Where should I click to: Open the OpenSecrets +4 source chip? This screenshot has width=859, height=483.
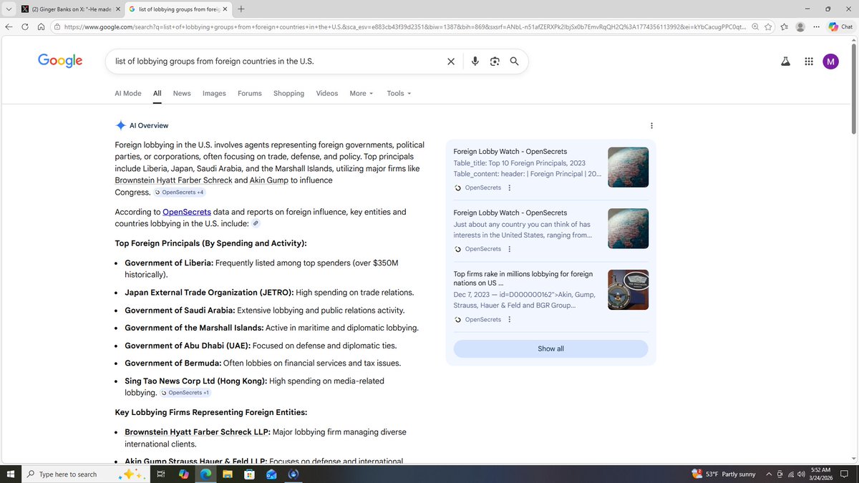pos(180,192)
